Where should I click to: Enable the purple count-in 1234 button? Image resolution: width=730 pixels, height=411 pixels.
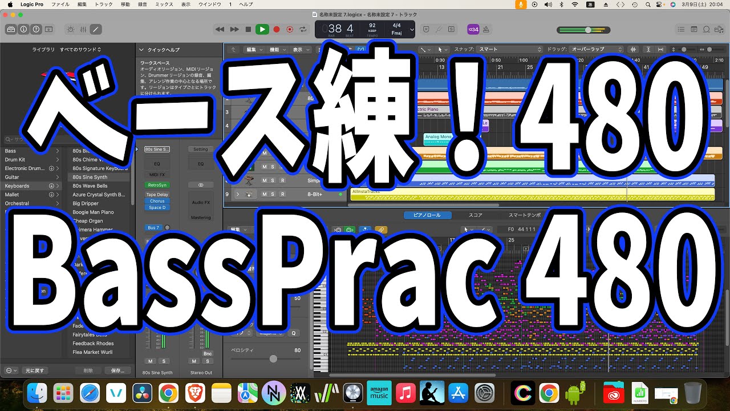(473, 29)
